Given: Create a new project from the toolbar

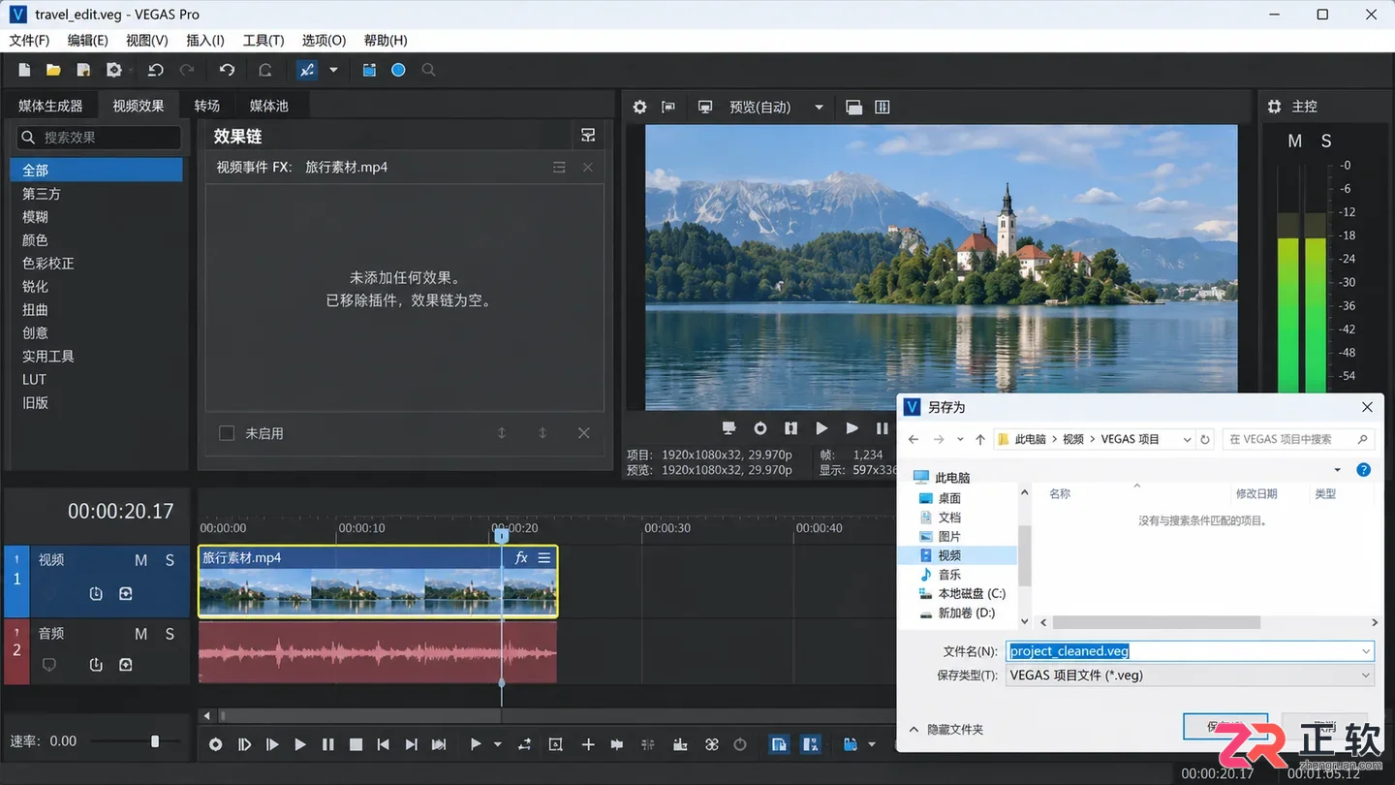Looking at the screenshot, I should 24,70.
